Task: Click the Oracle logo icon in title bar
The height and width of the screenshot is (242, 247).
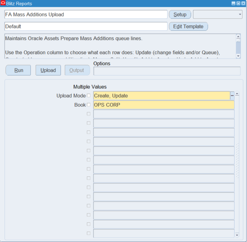Action: 3,3
